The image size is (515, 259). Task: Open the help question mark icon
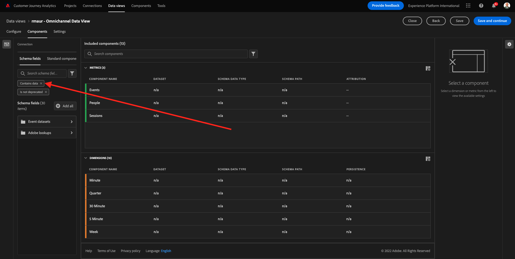pos(481,6)
